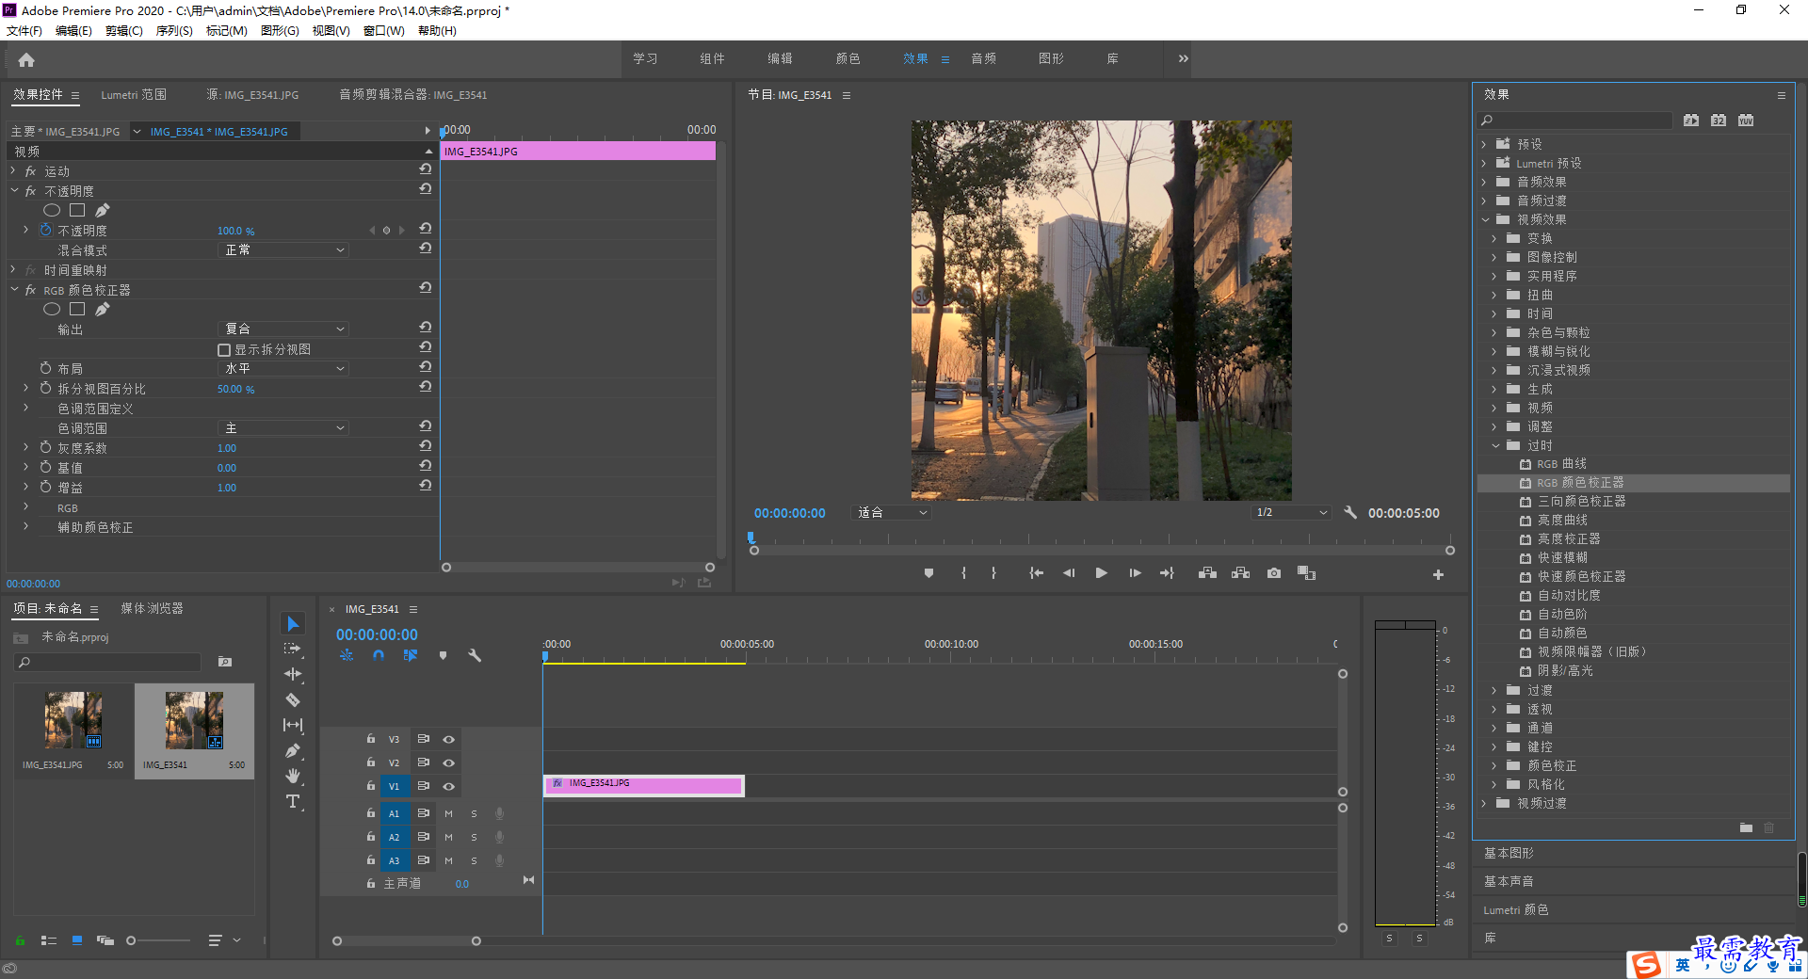Click the Lift button
1808x979 pixels.
tap(1207, 573)
